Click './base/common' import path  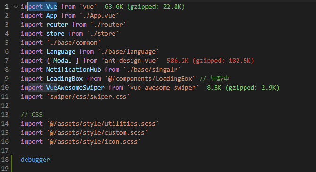[x=73, y=42]
